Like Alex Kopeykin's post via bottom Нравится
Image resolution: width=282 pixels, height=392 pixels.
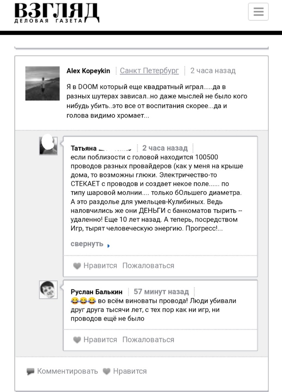(x=130, y=371)
